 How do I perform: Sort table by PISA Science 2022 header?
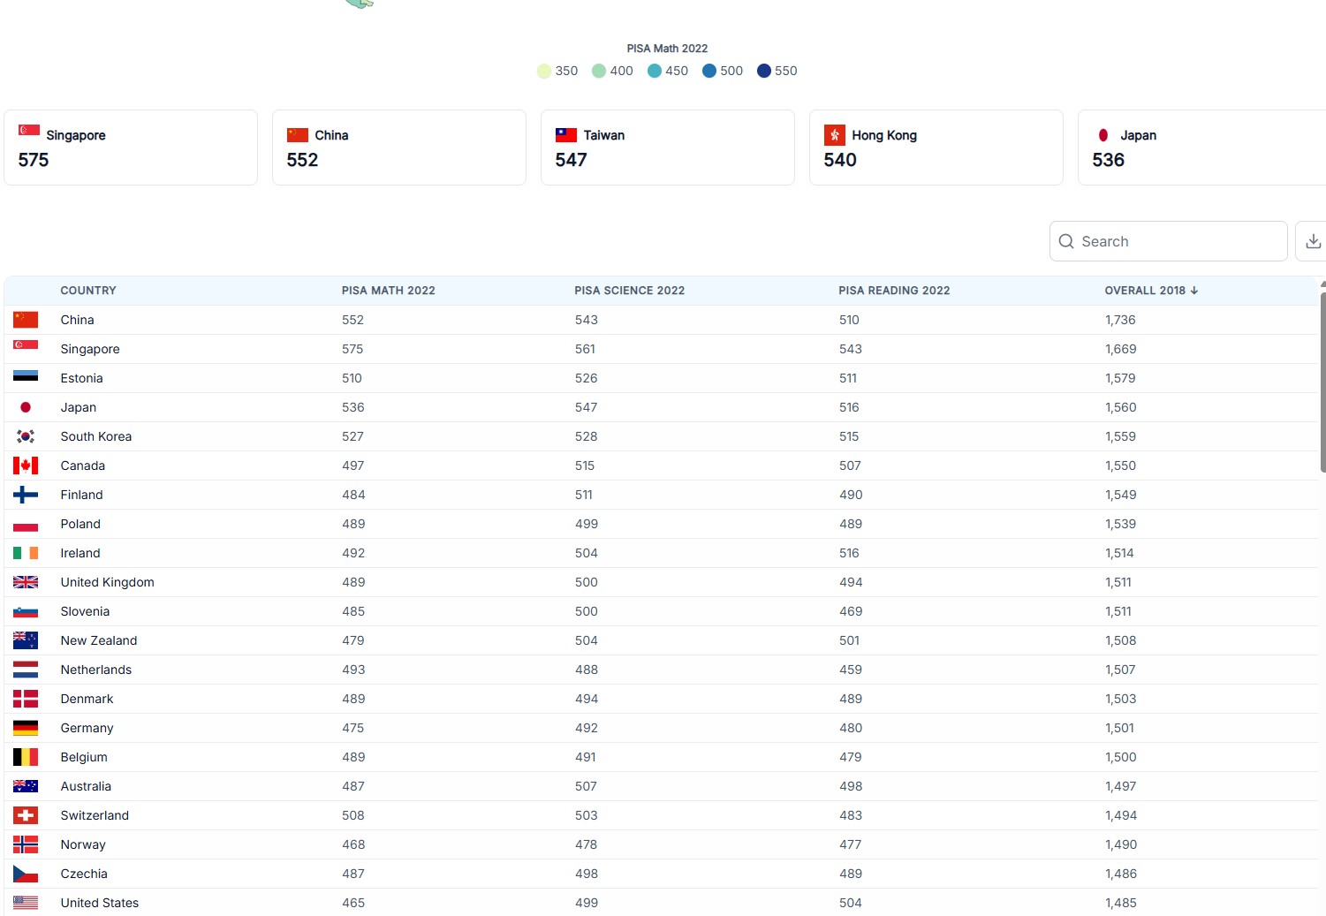[x=630, y=291]
